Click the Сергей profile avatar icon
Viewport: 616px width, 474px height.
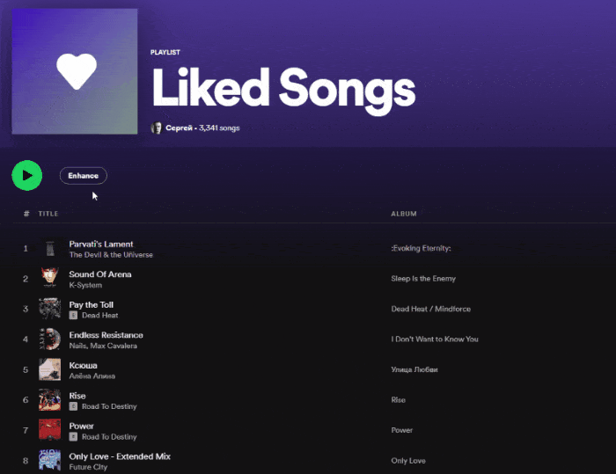click(157, 128)
